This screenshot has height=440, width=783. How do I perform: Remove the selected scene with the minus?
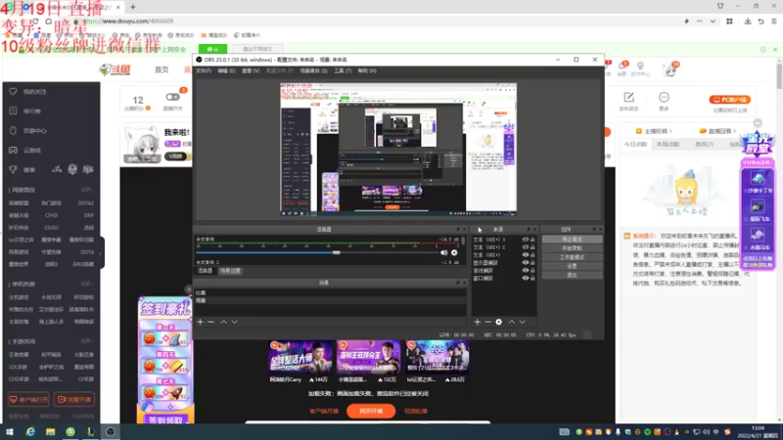coord(210,323)
